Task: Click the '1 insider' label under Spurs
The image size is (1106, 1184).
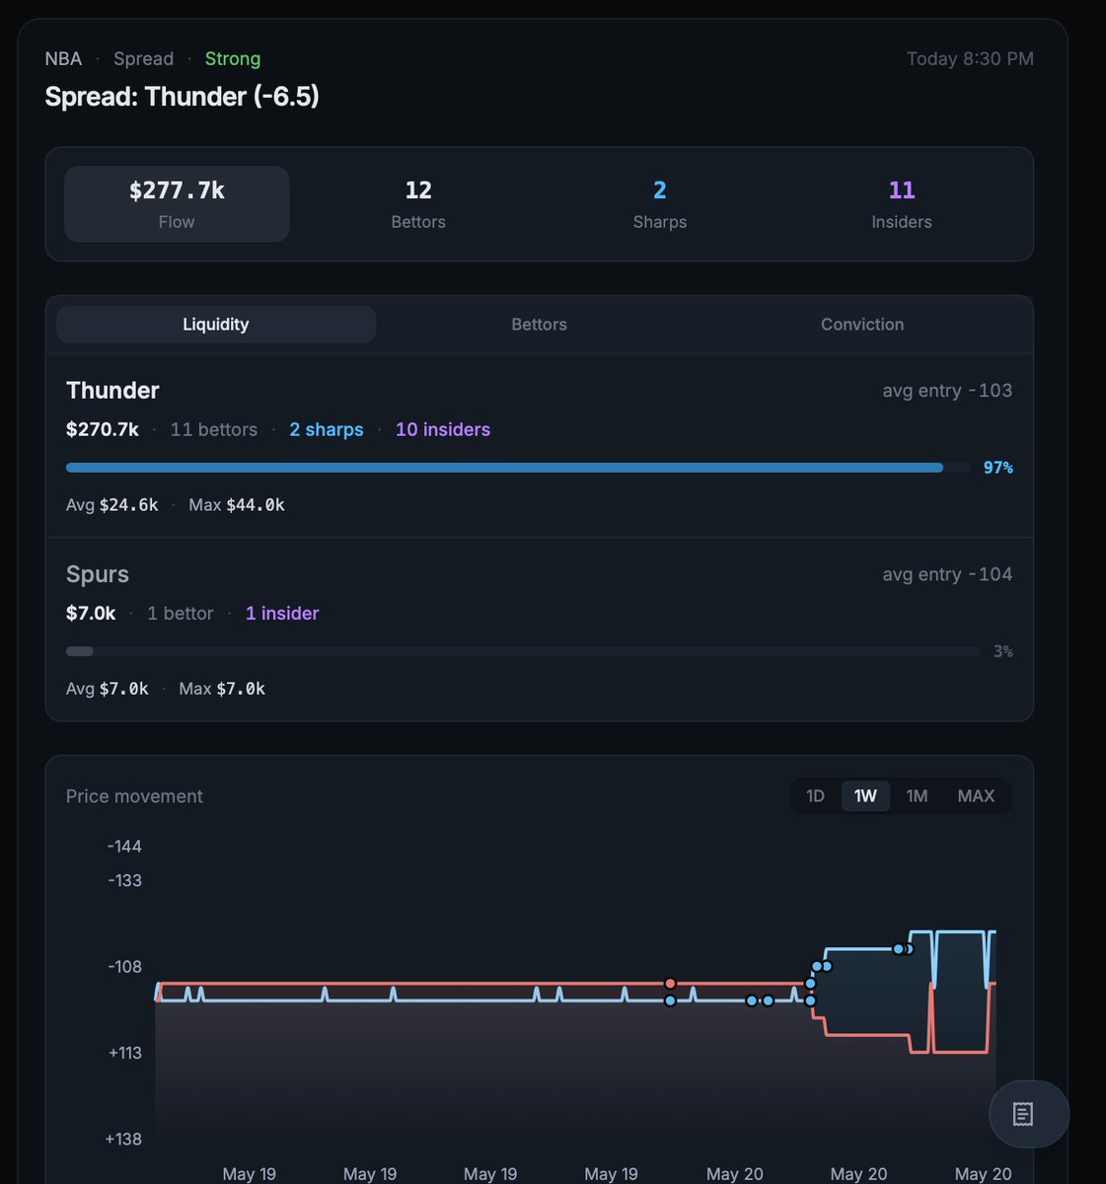Action: tap(282, 613)
